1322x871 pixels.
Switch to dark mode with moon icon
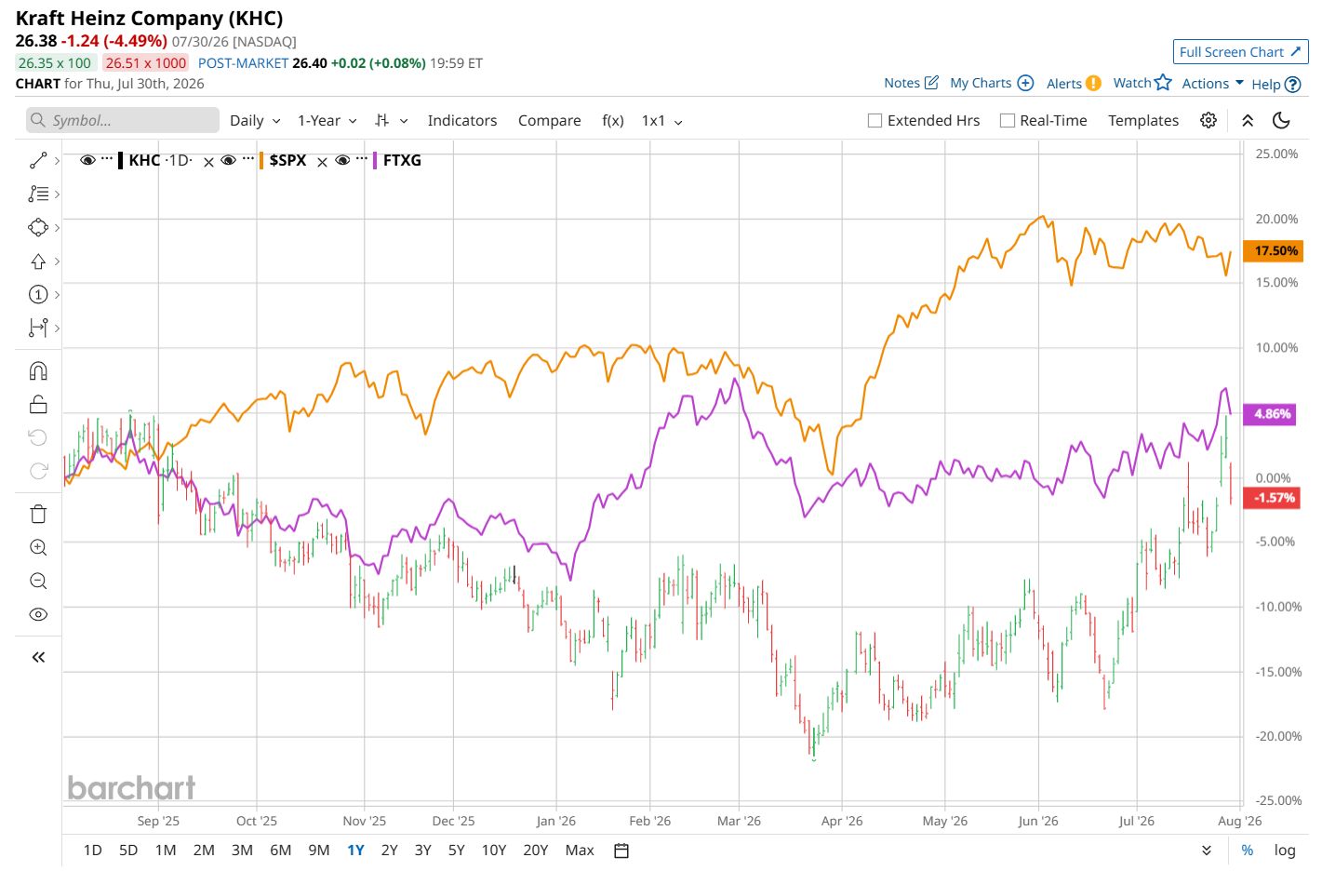pyautogui.click(x=1281, y=120)
